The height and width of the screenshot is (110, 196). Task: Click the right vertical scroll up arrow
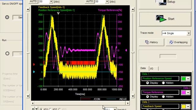point(133,9)
